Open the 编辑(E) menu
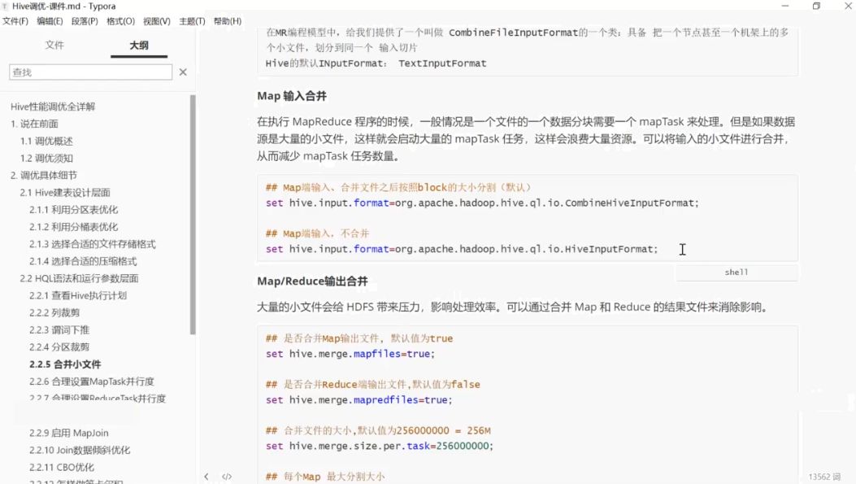This screenshot has height=484, width=856. pyautogui.click(x=50, y=23)
